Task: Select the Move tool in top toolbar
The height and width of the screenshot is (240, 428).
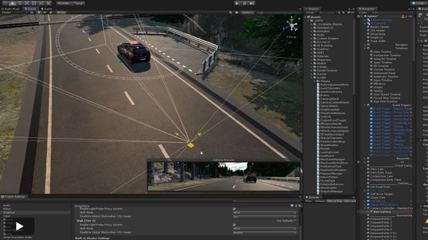Action: tap(13, 3)
